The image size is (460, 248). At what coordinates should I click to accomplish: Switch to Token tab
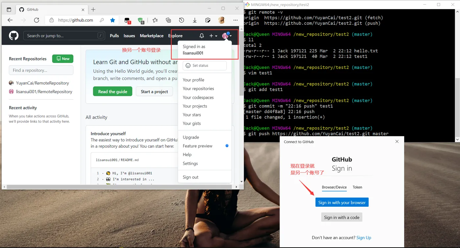pyautogui.click(x=357, y=187)
